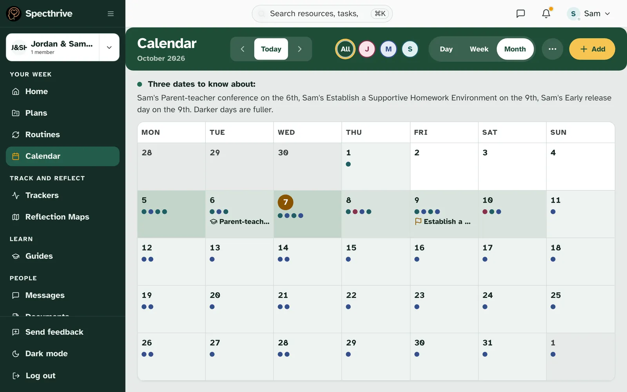Screen dimensions: 627x392
Task: Go to next month arrow
Action: click(x=299, y=49)
